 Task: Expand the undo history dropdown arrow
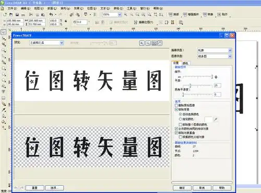tap(55, 15)
